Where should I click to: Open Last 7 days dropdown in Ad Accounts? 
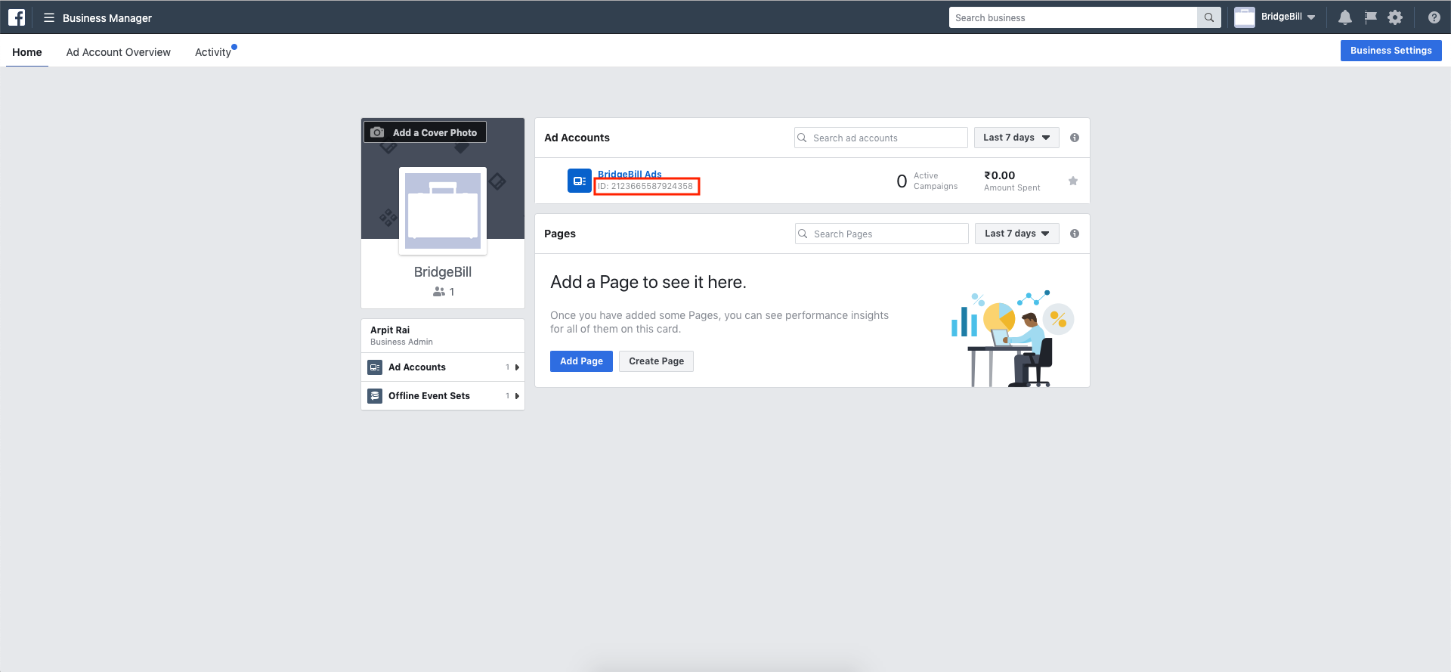point(1016,138)
